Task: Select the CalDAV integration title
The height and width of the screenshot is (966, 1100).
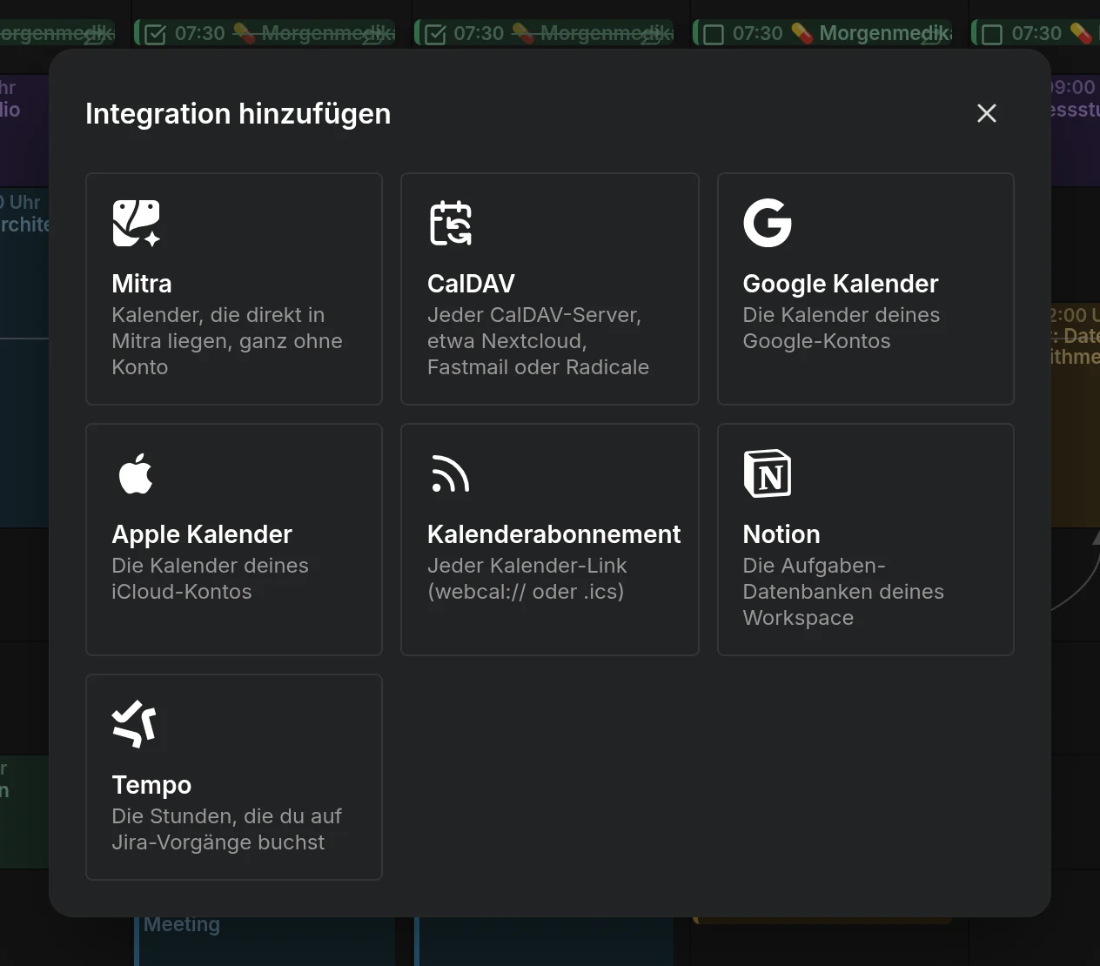Action: (471, 284)
